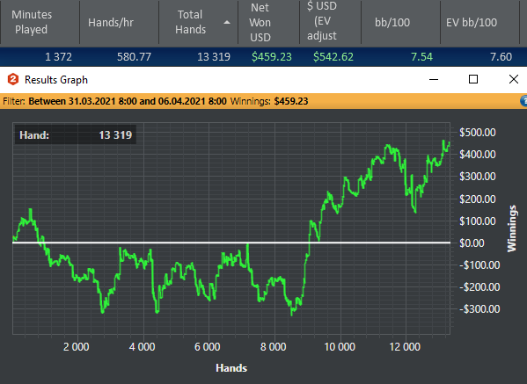Click the Results Graph app logo icon
Viewport: 527px width, 384px height.
(x=13, y=80)
